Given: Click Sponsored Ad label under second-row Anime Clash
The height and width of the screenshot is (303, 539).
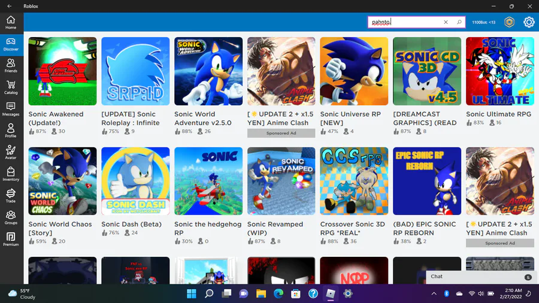Looking at the screenshot, I should coord(500,243).
